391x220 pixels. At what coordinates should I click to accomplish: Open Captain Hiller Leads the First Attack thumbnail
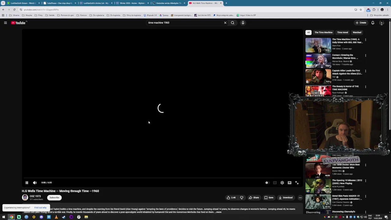(x=318, y=76)
